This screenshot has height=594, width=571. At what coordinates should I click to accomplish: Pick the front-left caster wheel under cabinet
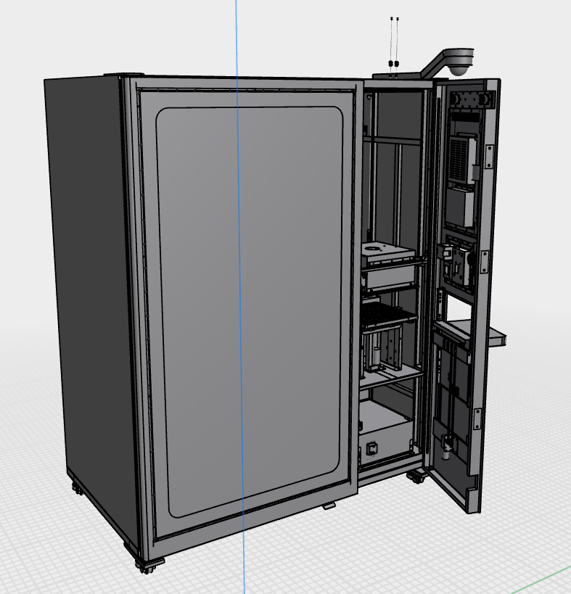(x=145, y=566)
